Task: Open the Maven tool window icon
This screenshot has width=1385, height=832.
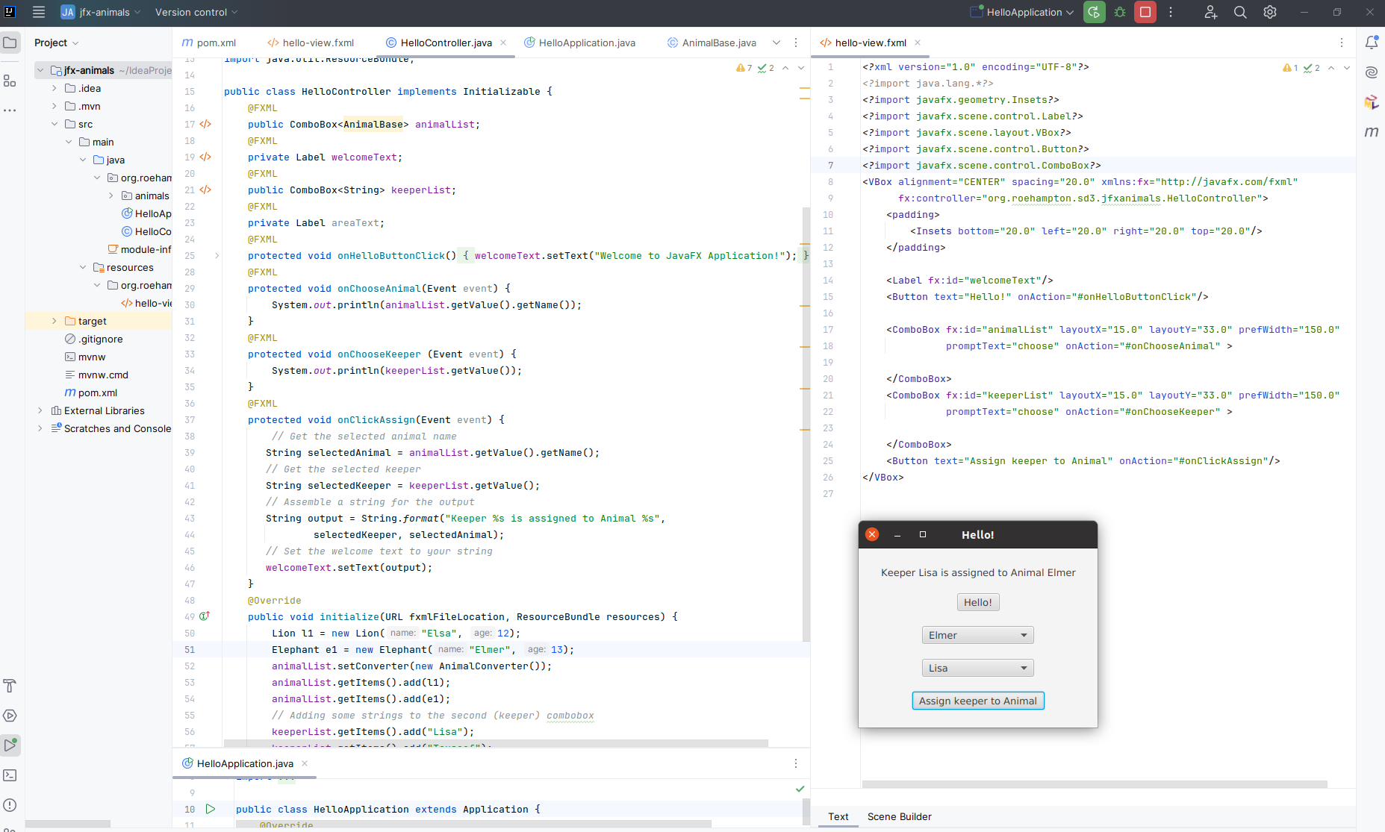Action: coord(1372,132)
